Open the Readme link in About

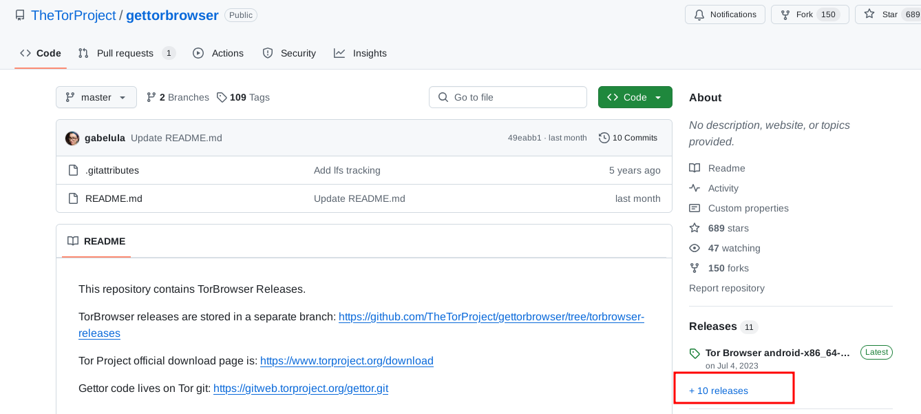click(717, 168)
